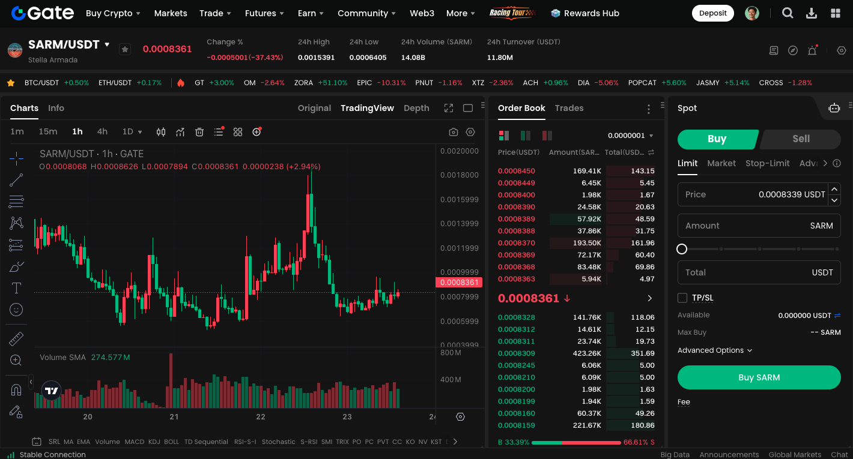This screenshot has height=459, width=853.
Task: Switch to Depth chart tab
Action: pyautogui.click(x=416, y=108)
